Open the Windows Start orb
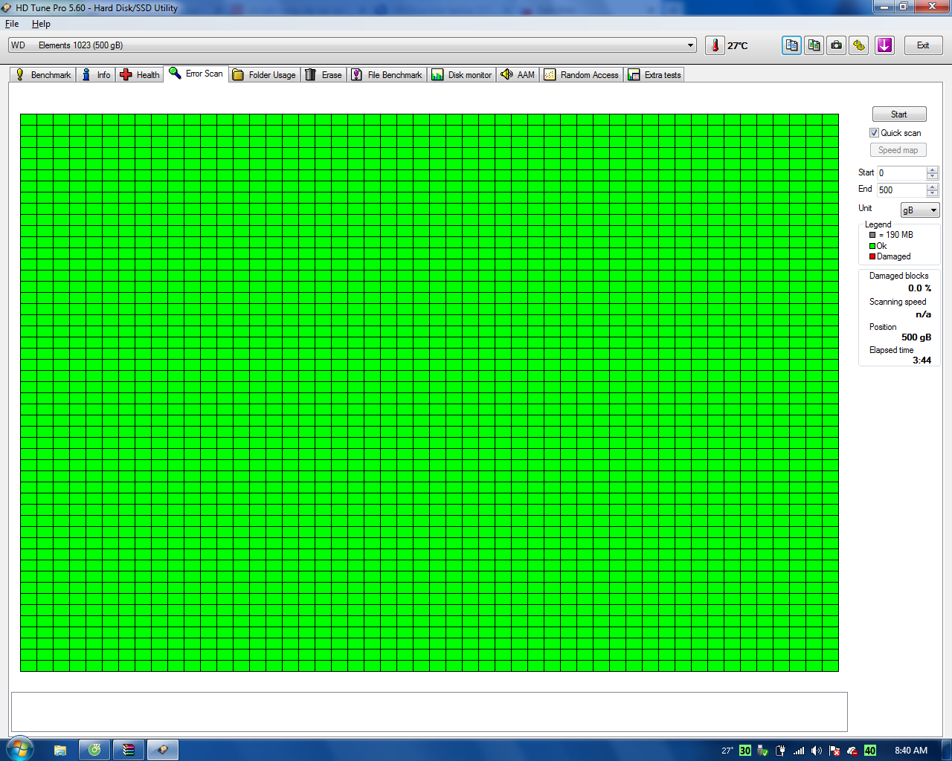Viewport: 952px width, 761px height. 19,749
